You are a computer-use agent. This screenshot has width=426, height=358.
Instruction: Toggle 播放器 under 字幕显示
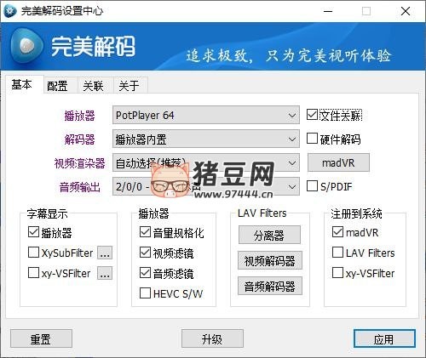pyautogui.click(x=33, y=232)
